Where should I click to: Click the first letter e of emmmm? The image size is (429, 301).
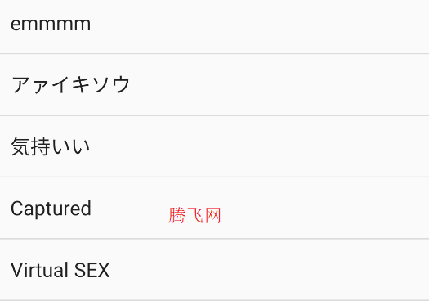click(x=16, y=25)
